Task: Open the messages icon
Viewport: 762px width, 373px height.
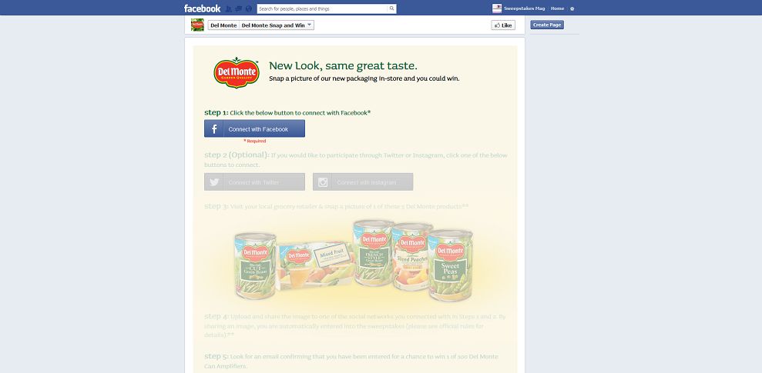Action: click(239, 8)
